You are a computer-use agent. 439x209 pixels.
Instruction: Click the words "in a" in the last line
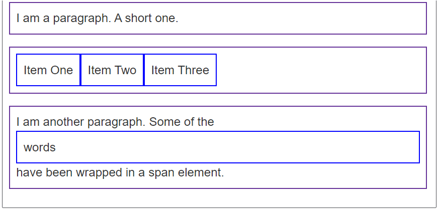coord(135,173)
